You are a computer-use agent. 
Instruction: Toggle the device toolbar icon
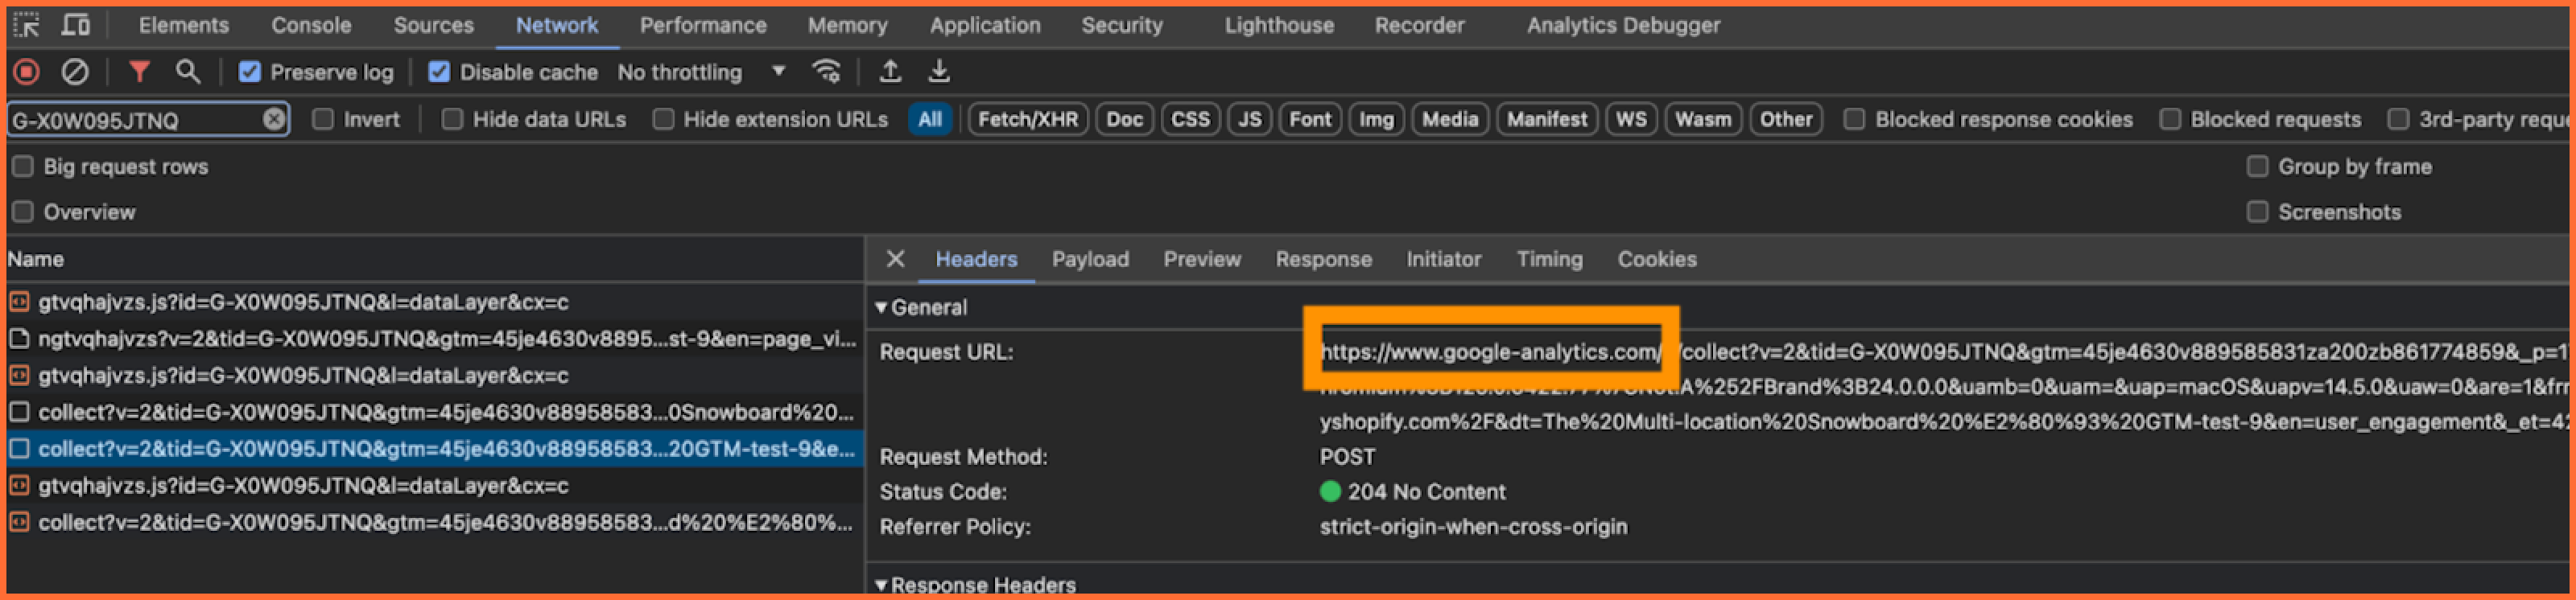pos(75,25)
